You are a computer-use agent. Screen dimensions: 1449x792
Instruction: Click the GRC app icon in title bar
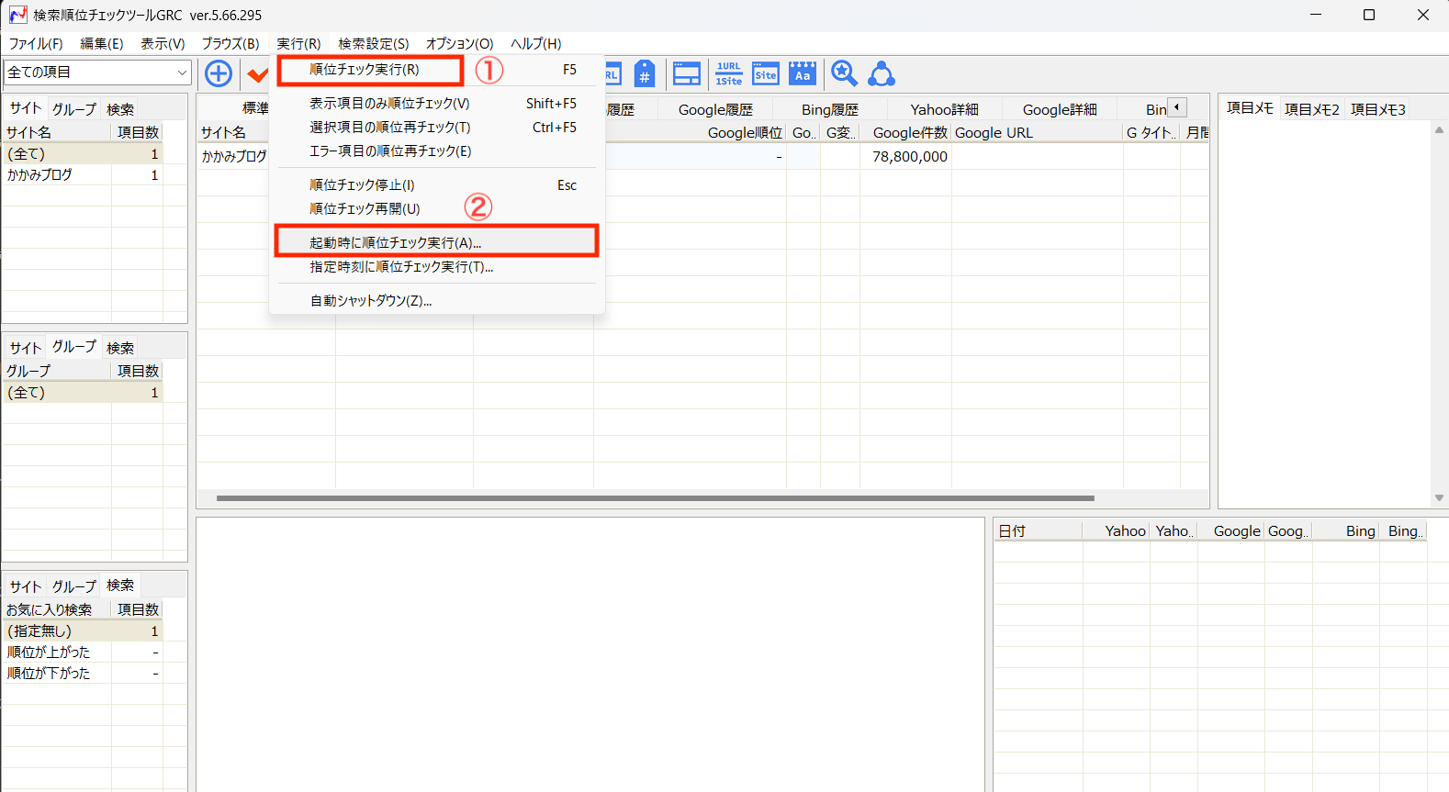(18, 15)
